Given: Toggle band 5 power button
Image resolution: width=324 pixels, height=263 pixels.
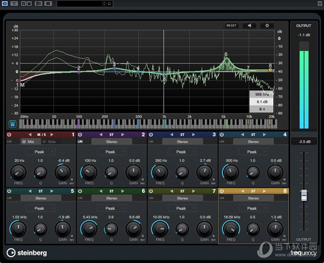Looking at the screenshot, I should point(9,191).
